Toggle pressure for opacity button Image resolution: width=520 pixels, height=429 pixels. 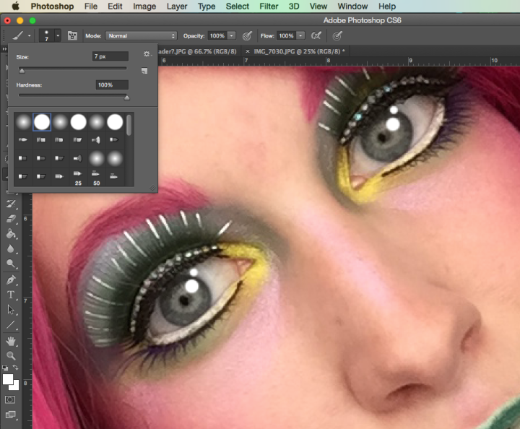247,36
